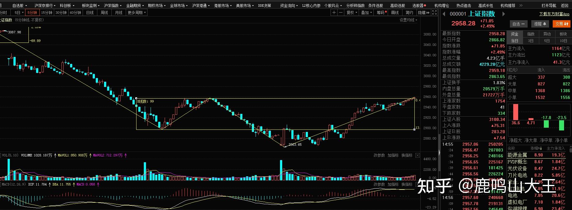Go to previous stock with left arrow
Viewport: 572px width, 210px height.
click(x=444, y=14)
